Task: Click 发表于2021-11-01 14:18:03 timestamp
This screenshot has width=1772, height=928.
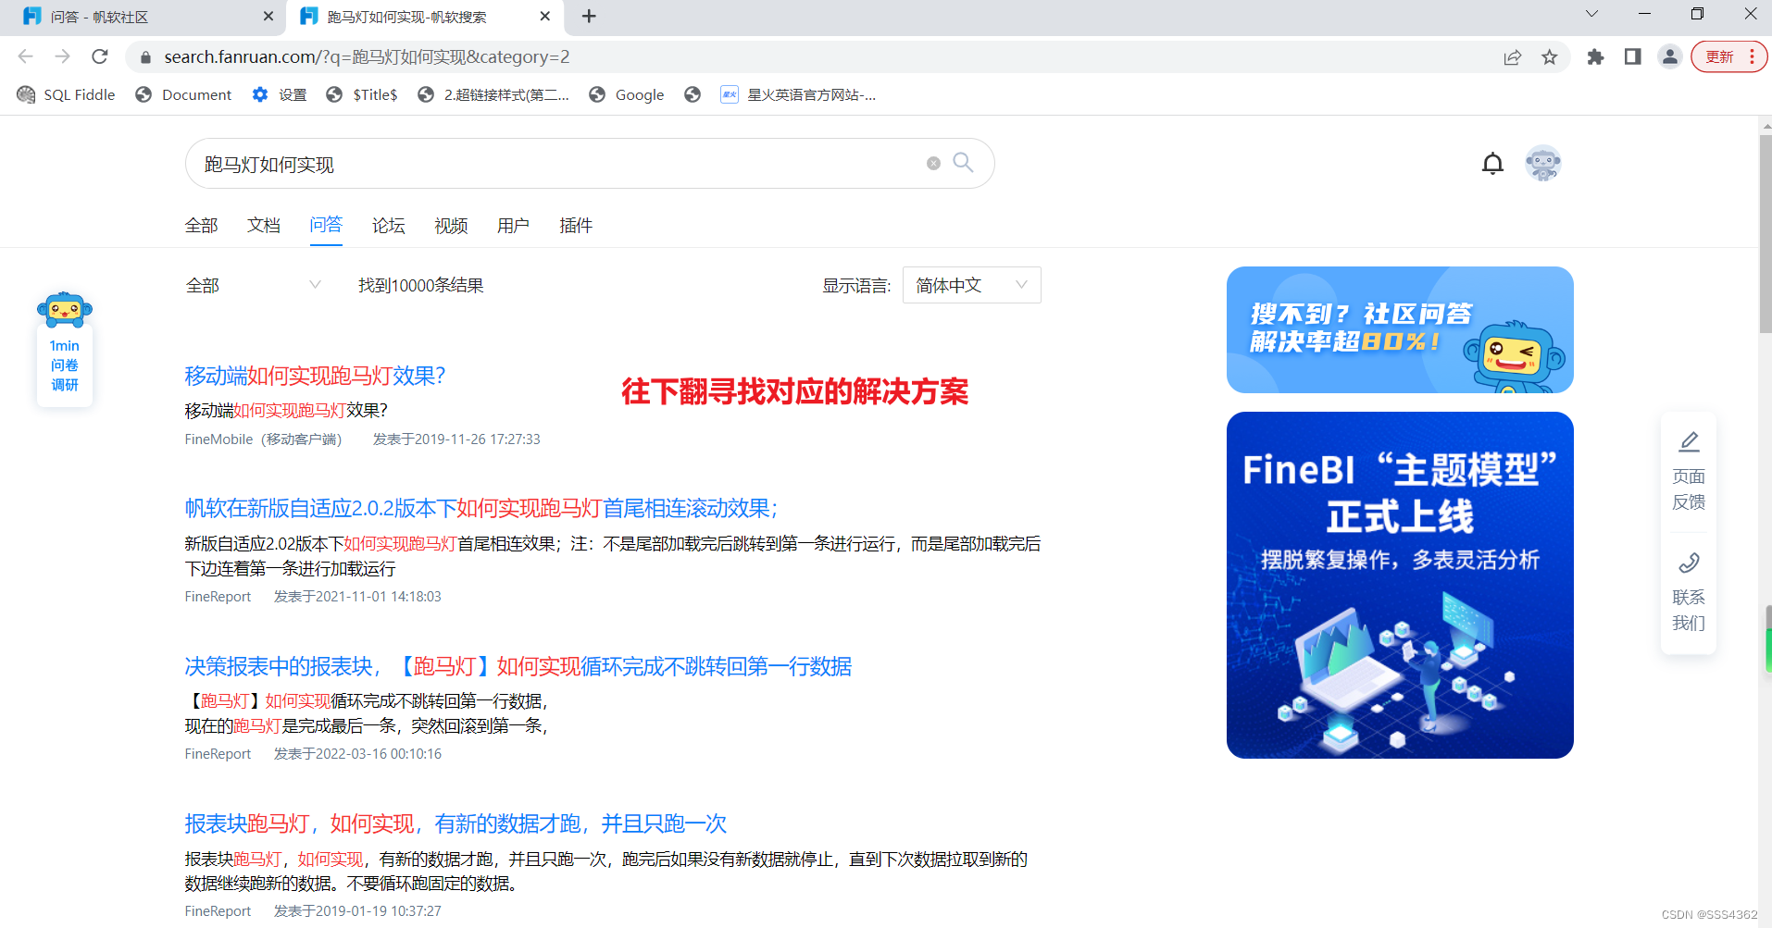Action: [357, 597]
